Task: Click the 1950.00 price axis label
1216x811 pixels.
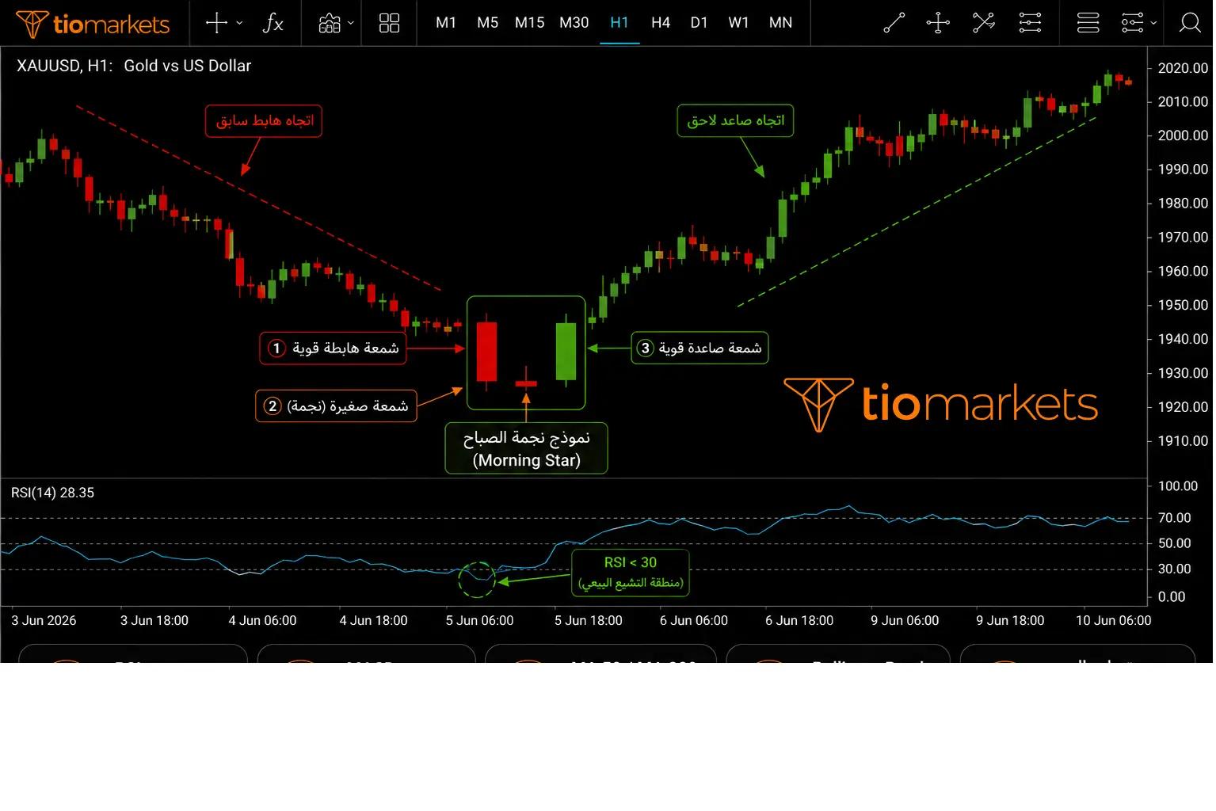Action: (x=1183, y=305)
